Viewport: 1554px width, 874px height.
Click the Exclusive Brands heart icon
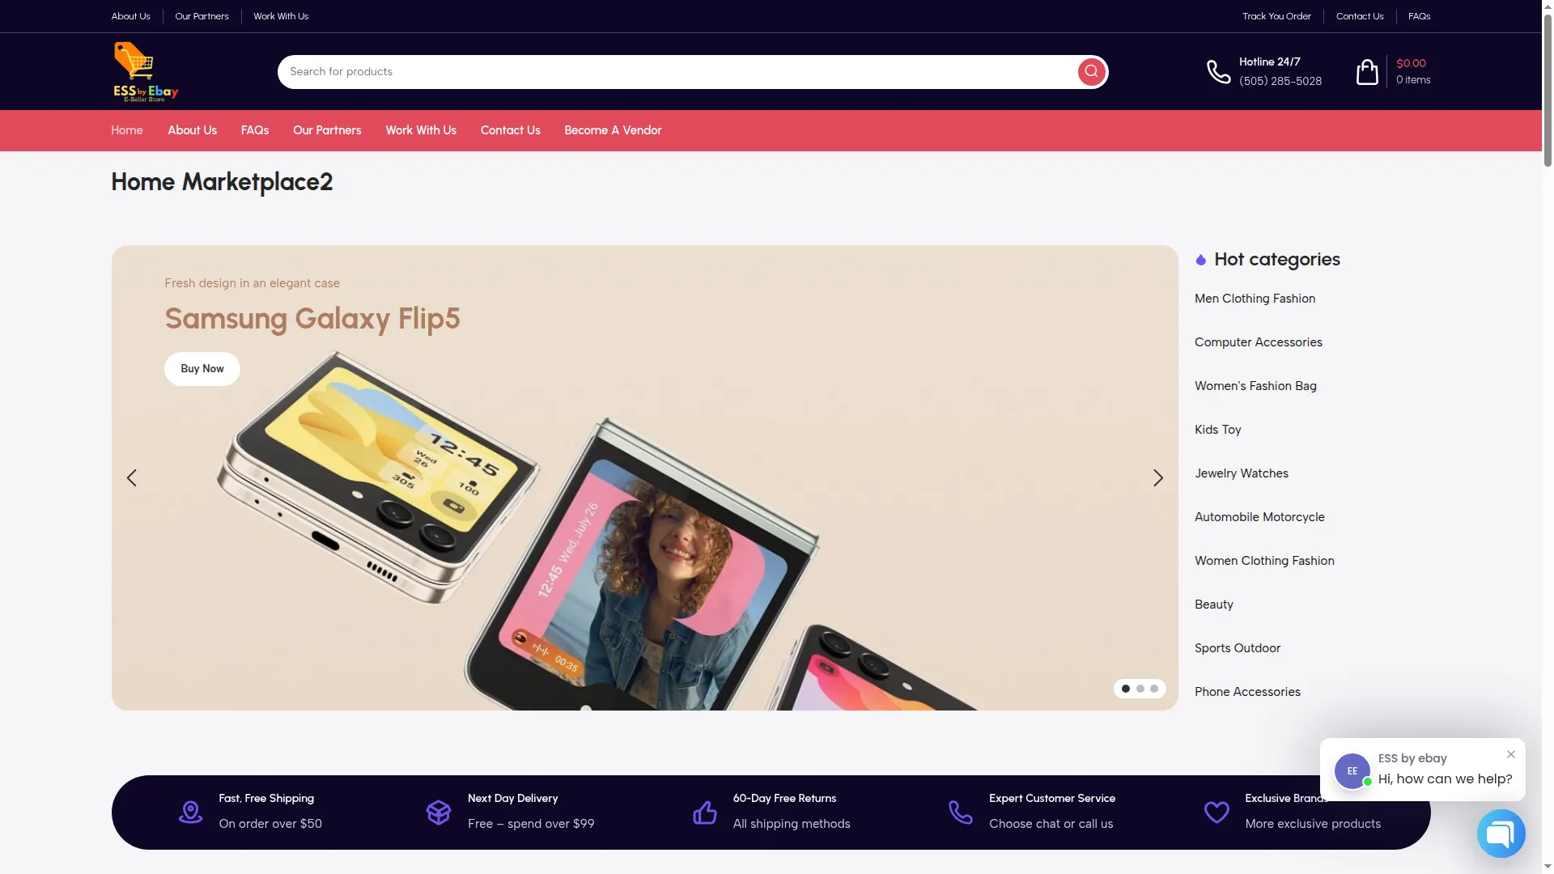coord(1216,812)
